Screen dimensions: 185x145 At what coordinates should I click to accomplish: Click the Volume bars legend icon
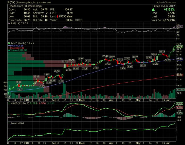9,50
